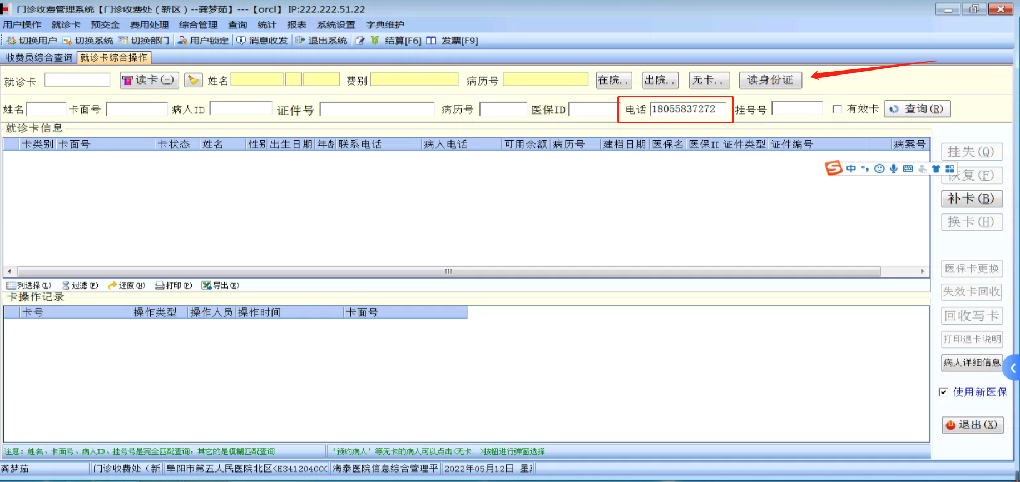The image size is (1020, 482).
Task: Tick the 有效卡 checkbox
Action: coord(837,109)
